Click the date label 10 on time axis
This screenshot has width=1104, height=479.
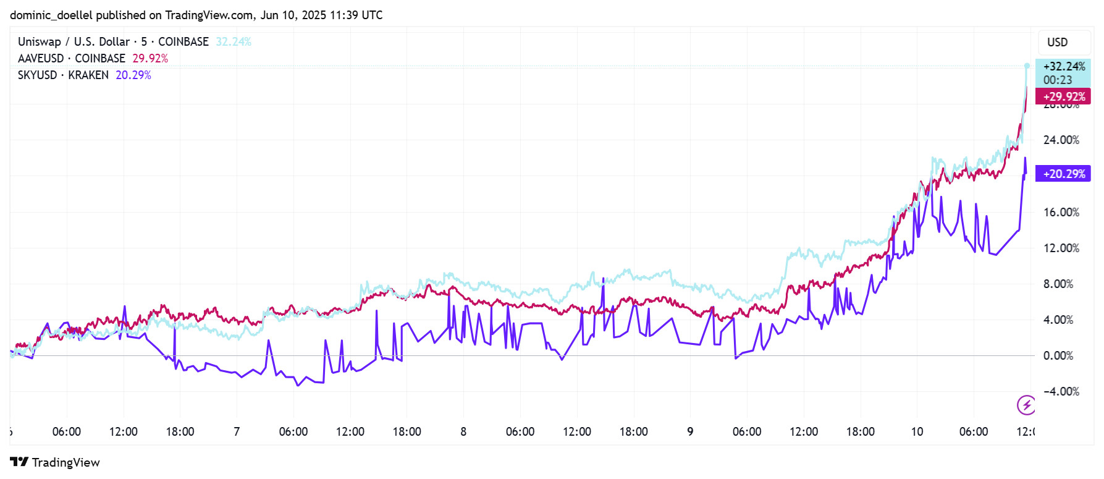[x=917, y=431]
